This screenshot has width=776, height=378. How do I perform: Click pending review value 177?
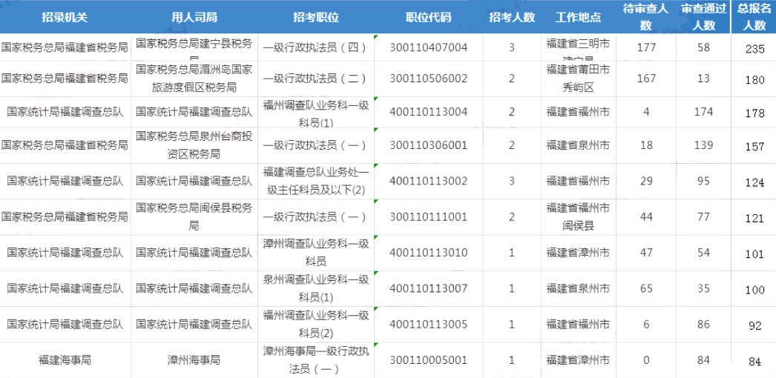tap(646, 48)
